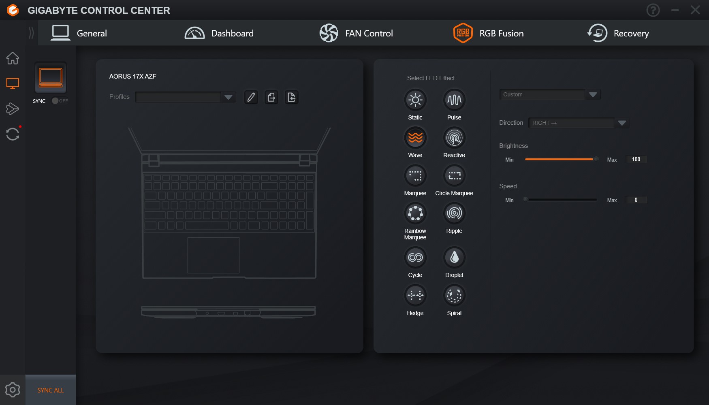Screen dimensions: 709x405
Task: Click the 'Profiles' label
Action: [x=120, y=97]
